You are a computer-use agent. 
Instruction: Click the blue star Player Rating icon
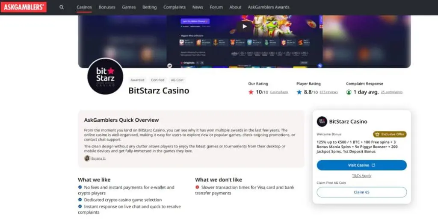tap(299, 92)
